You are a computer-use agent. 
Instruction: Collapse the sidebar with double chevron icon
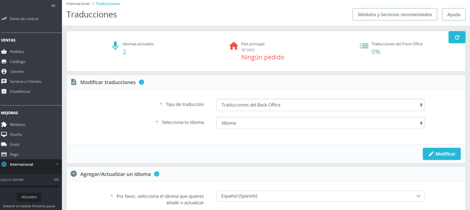pos(53,5)
